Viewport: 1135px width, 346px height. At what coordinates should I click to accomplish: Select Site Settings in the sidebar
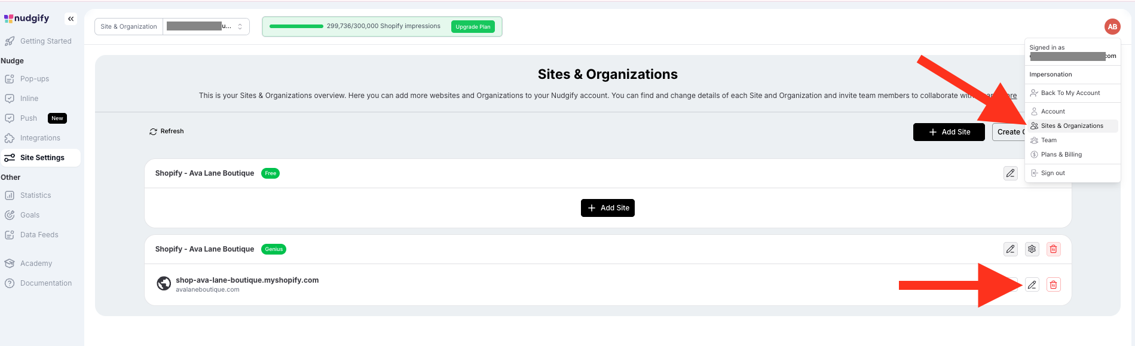coord(40,158)
